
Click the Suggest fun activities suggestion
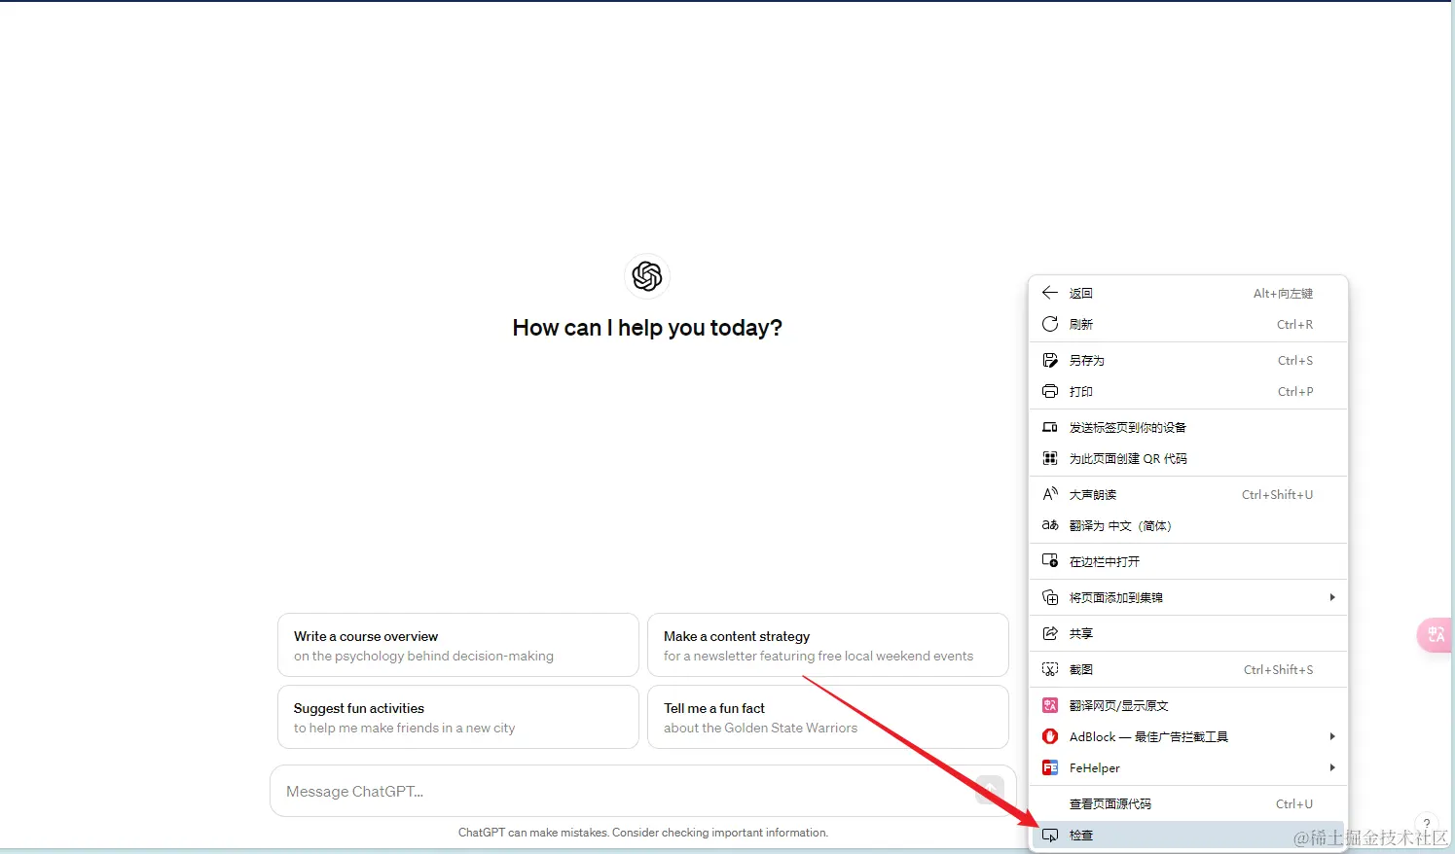pyautogui.click(x=458, y=717)
